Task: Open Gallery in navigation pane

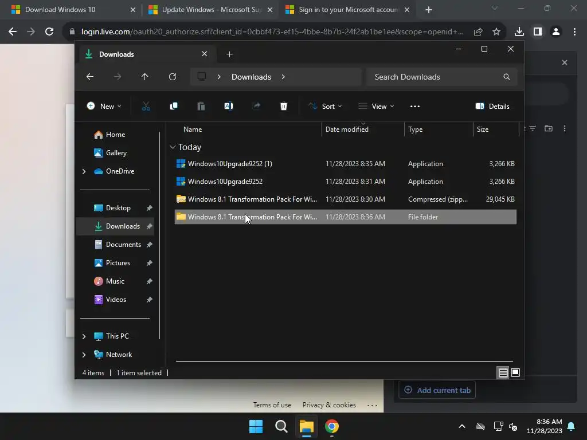Action: (x=116, y=153)
